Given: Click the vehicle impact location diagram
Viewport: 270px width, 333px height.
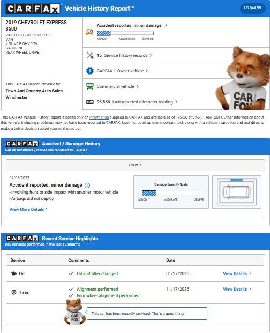Looking at the screenshot, I should [237, 192].
